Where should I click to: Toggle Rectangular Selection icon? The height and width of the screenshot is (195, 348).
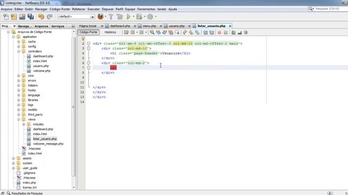[177, 32]
